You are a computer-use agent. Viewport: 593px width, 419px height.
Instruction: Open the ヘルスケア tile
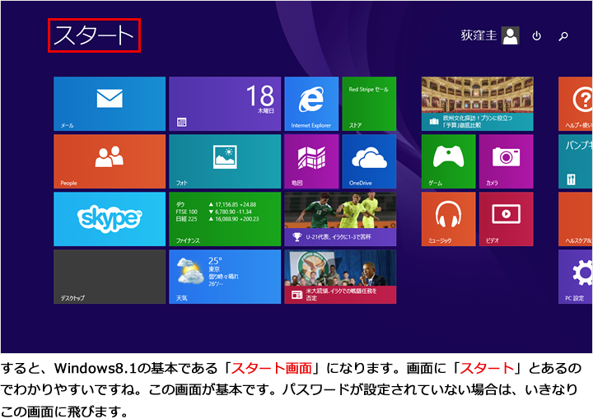(x=576, y=219)
